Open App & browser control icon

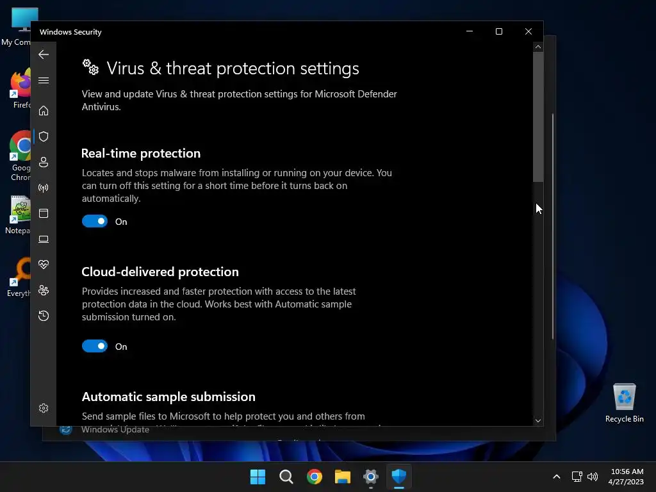click(x=44, y=213)
